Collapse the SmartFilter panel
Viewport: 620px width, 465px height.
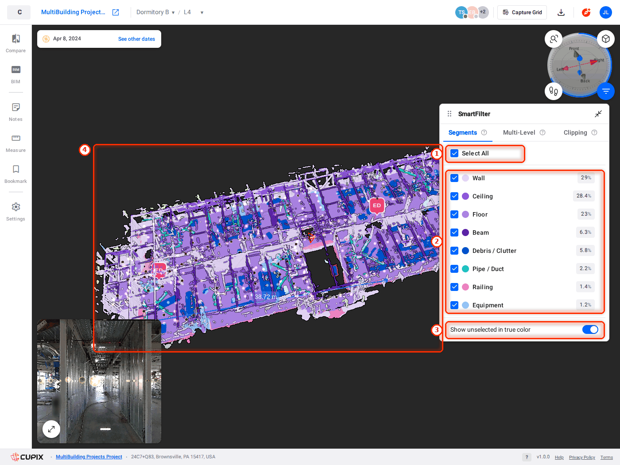(x=598, y=114)
